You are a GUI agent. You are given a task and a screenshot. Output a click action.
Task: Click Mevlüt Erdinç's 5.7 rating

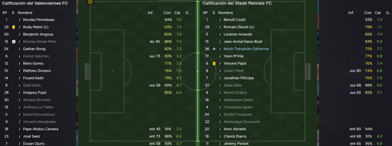[x=379, y=92]
